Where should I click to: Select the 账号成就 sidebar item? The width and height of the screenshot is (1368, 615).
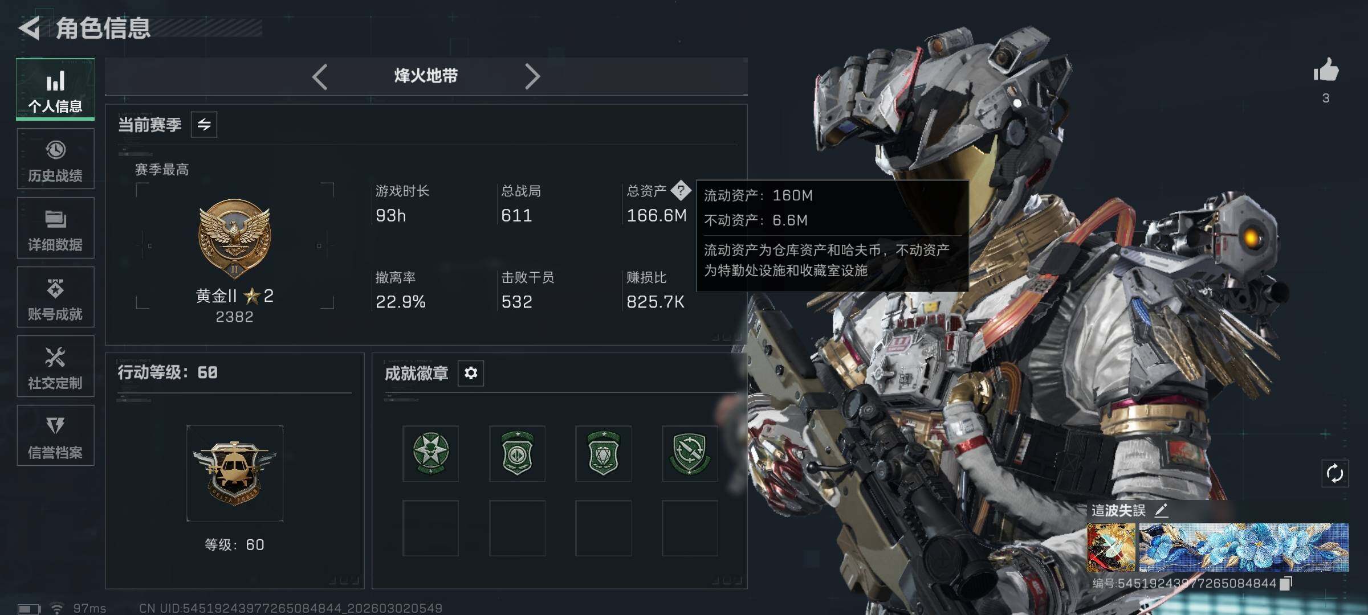click(x=55, y=297)
